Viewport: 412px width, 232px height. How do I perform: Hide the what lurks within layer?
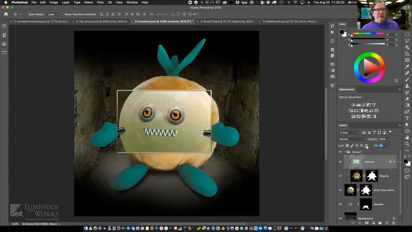(341, 190)
